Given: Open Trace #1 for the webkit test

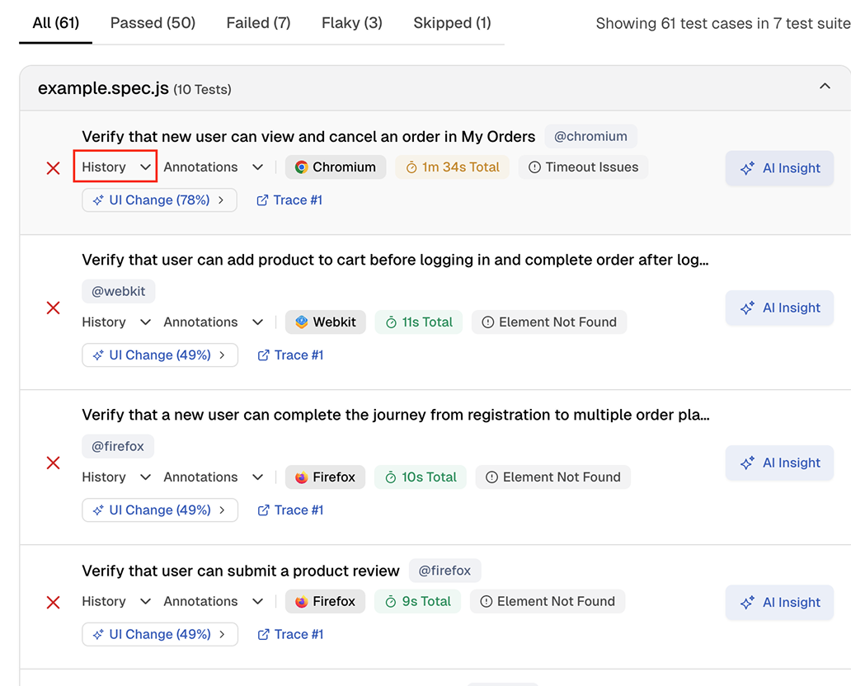Looking at the screenshot, I should coord(290,355).
